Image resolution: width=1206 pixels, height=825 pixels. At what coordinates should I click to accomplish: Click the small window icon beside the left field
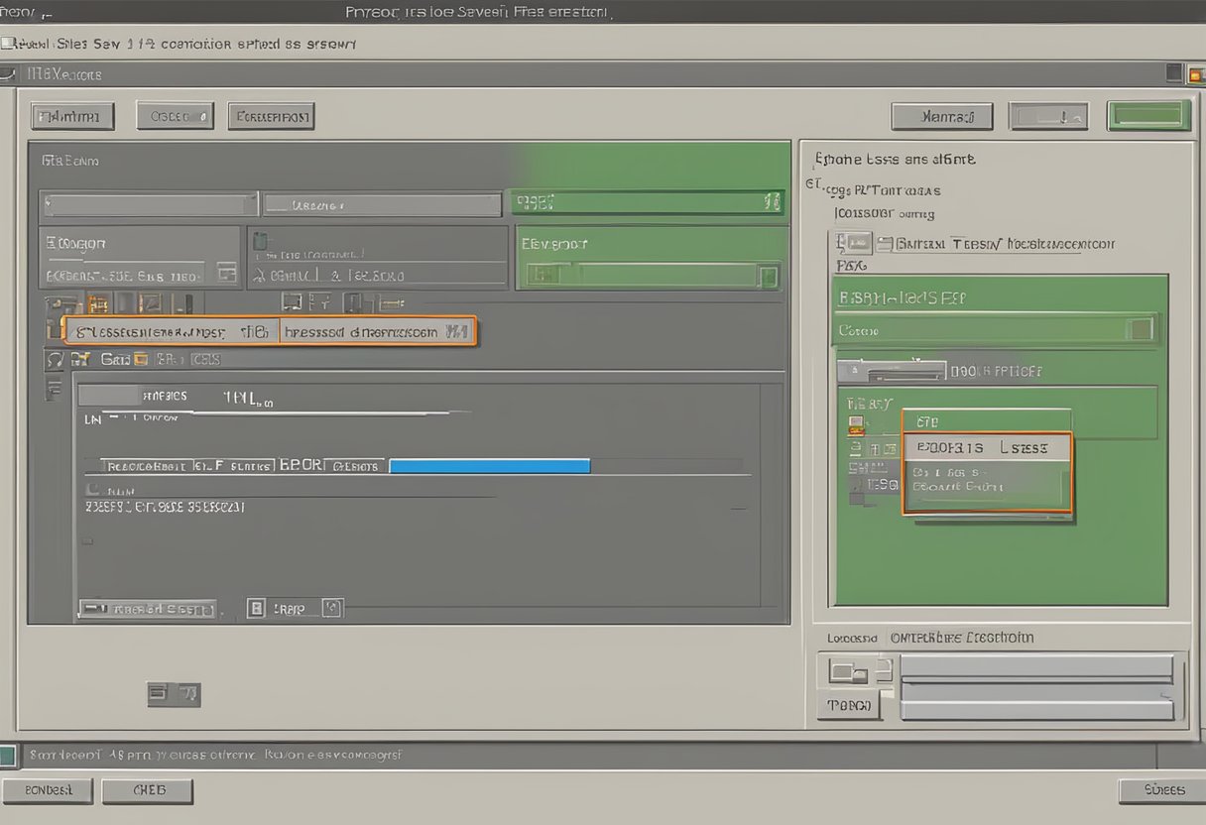click(226, 273)
